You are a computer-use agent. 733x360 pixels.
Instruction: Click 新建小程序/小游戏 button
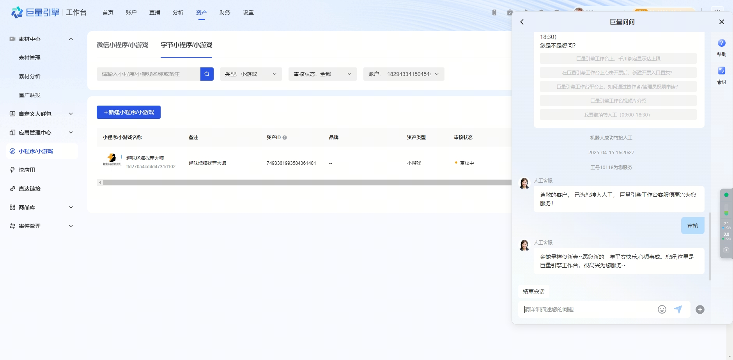tap(129, 112)
